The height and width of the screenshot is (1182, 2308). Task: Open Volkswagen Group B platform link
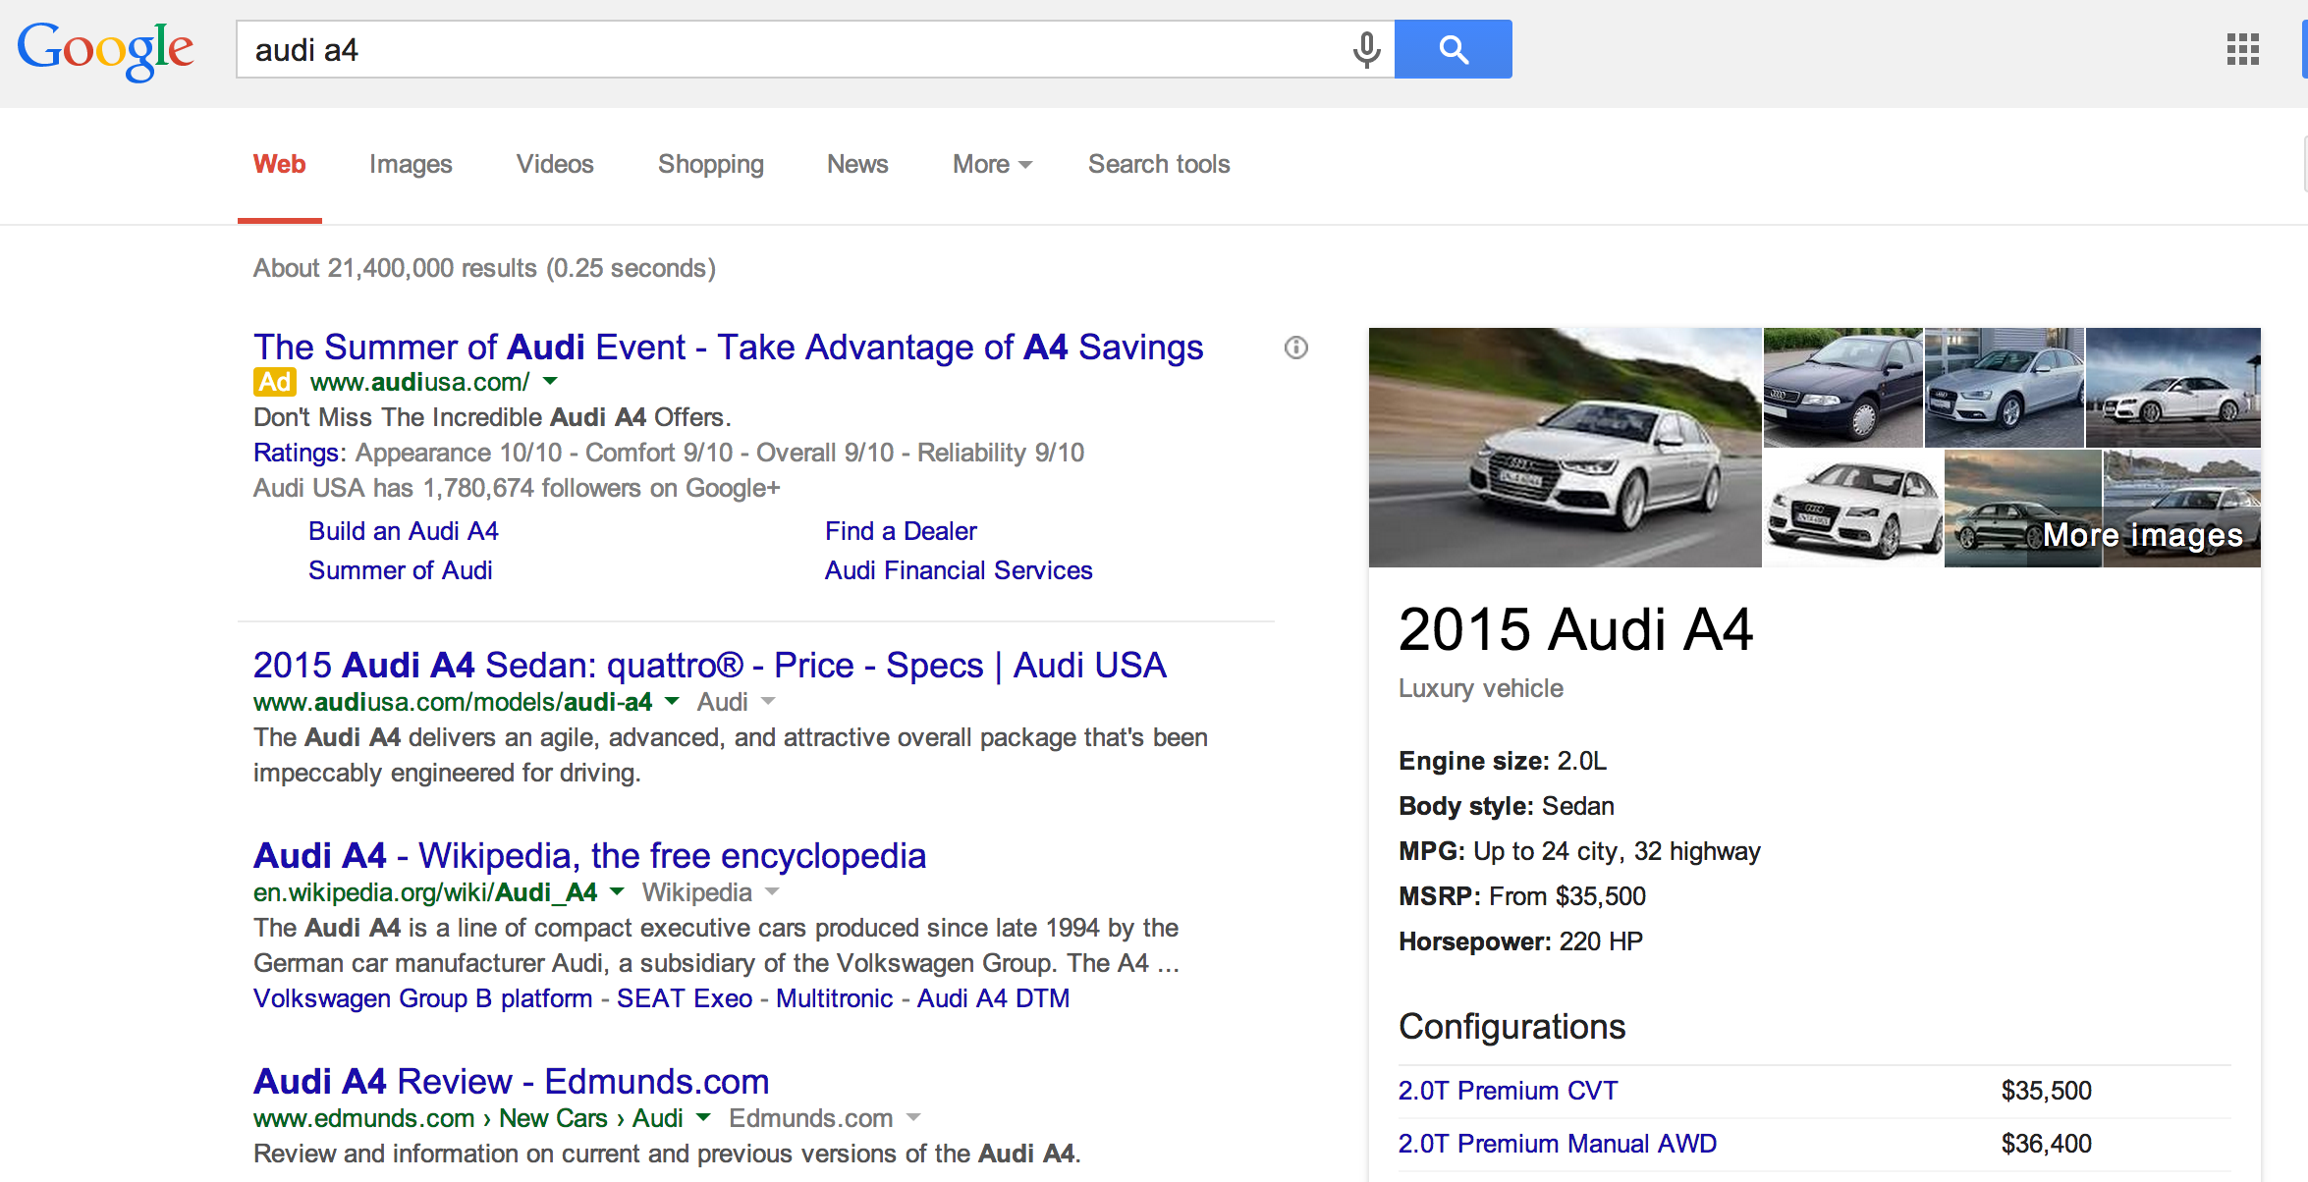422,998
